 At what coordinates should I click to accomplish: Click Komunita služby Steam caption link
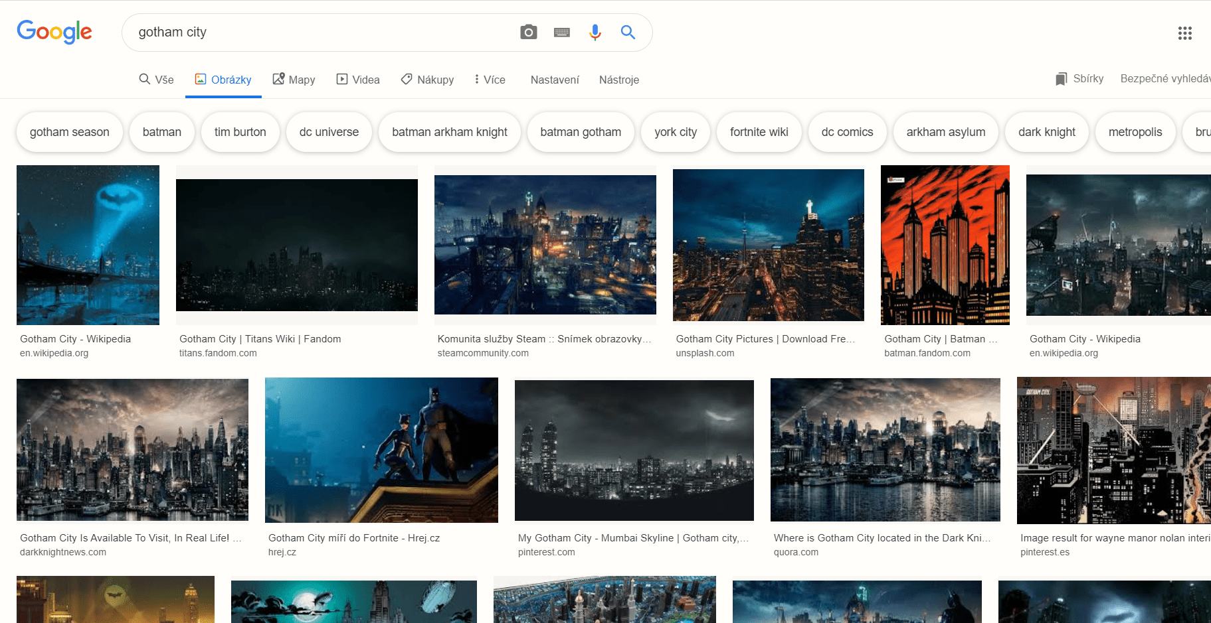click(544, 339)
